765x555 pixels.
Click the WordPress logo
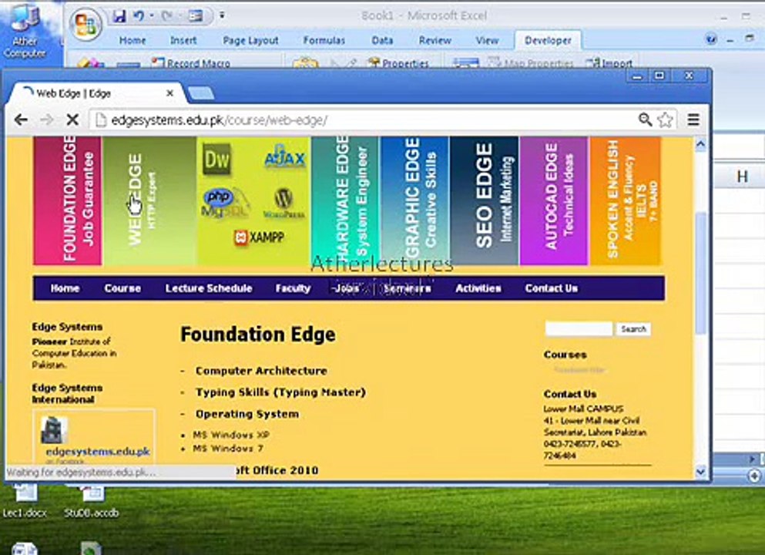(284, 203)
